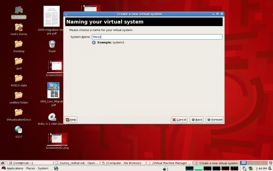This screenshot has height=171, width=273.
Task: Select the 2005-migration PDF file thumbnail
Action: (x=52, y=16)
